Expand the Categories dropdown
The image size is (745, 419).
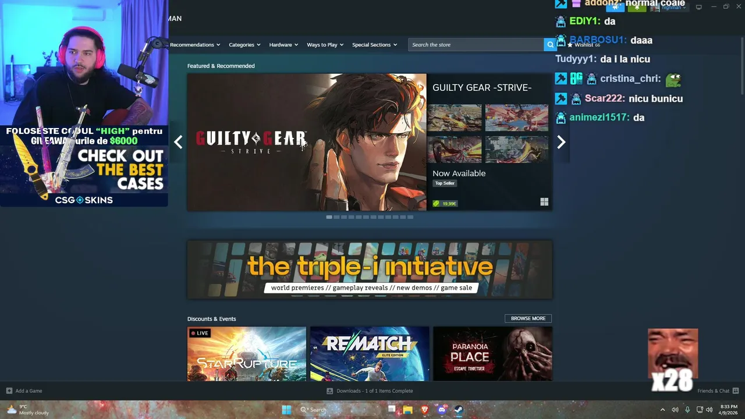click(x=244, y=45)
